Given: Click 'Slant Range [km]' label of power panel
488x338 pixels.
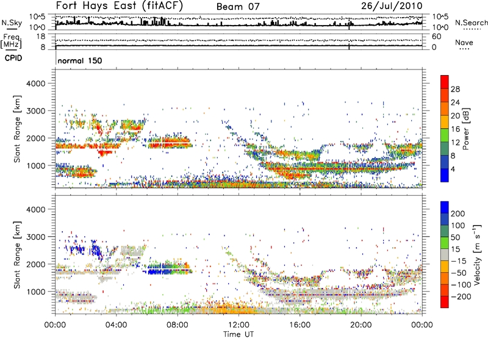Looking at the screenshot, I should [x=17, y=129].
